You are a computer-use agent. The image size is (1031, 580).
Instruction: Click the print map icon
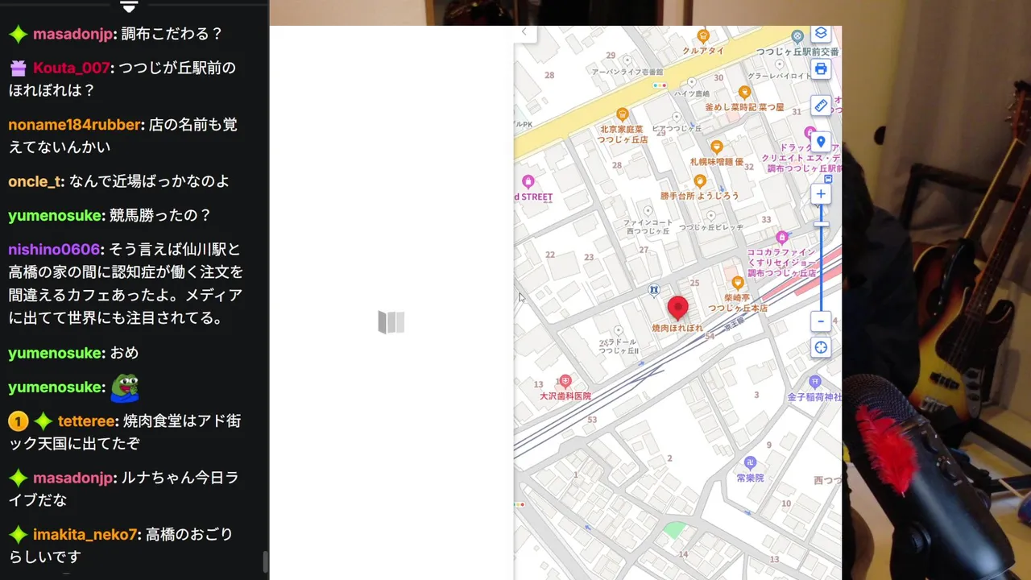click(821, 68)
